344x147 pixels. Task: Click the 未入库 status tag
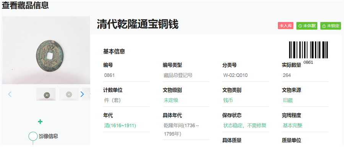286,26
